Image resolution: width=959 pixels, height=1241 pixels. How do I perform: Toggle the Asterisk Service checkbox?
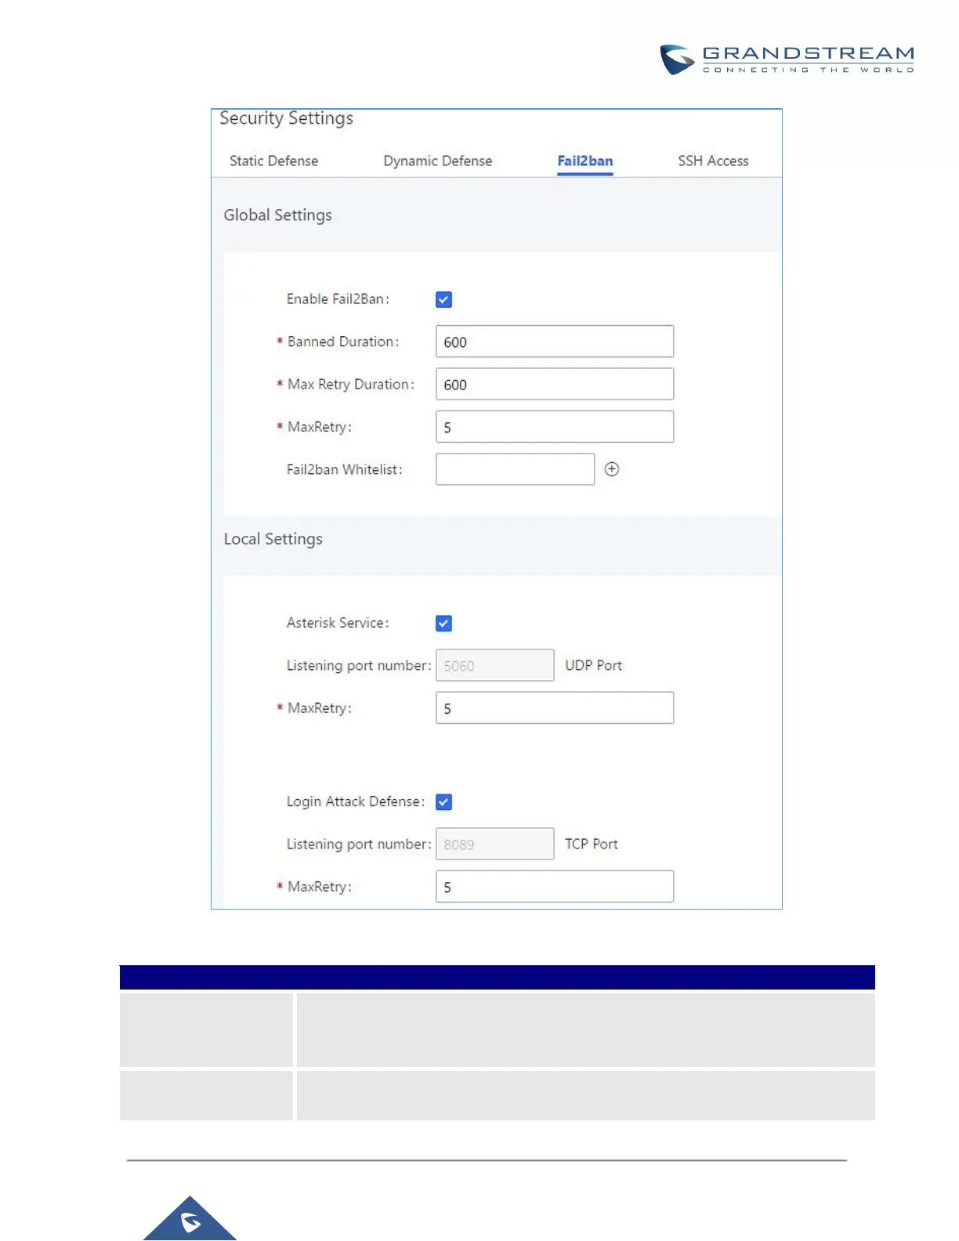443,623
